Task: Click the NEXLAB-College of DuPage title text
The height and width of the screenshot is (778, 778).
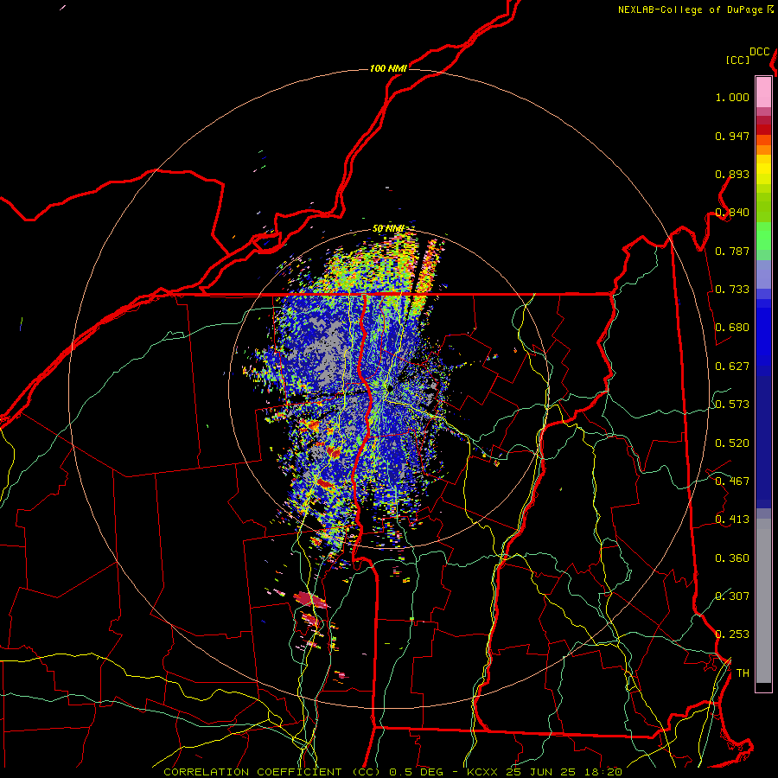Action: tap(691, 10)
